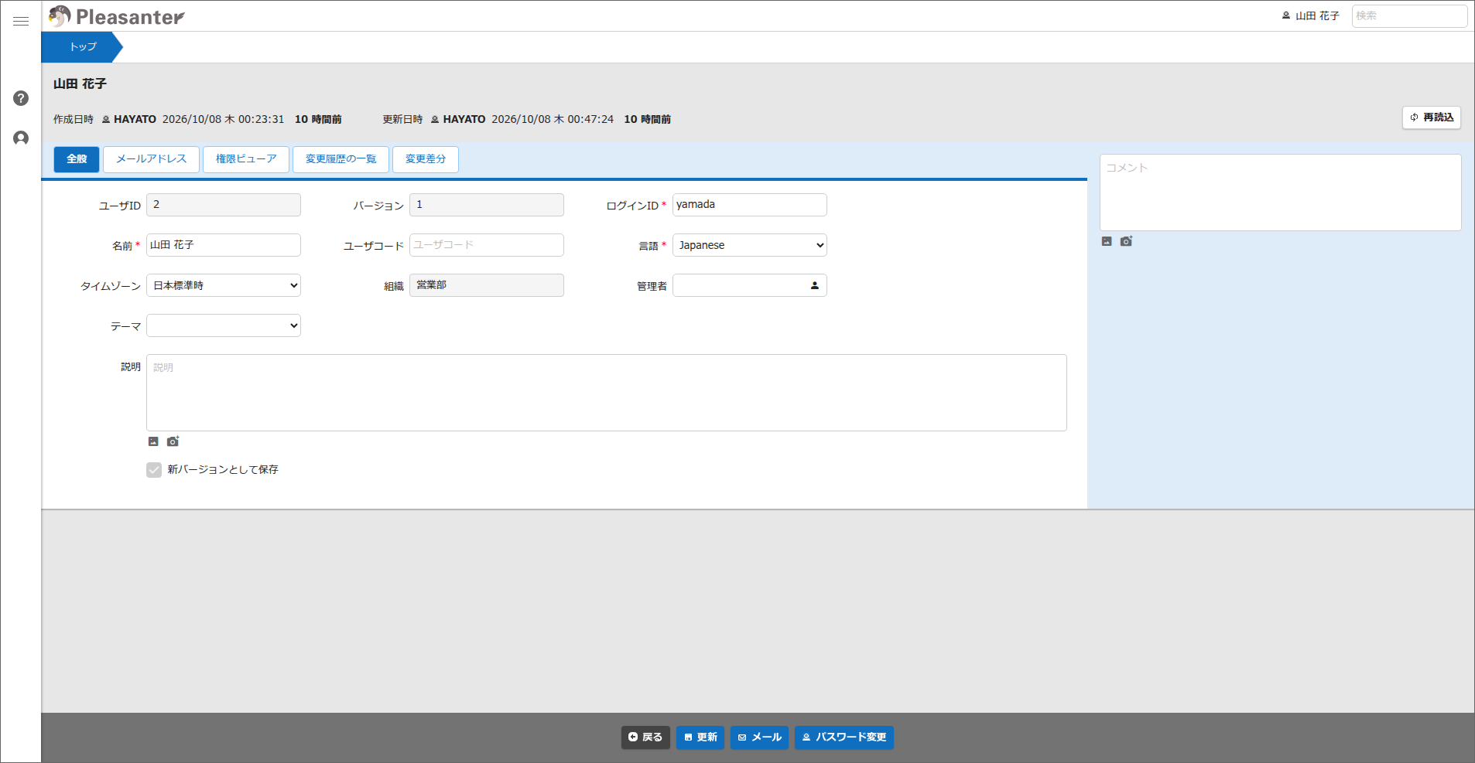Switch to the メールアドレス tab
1475x763 pixels.
point(151,159)
